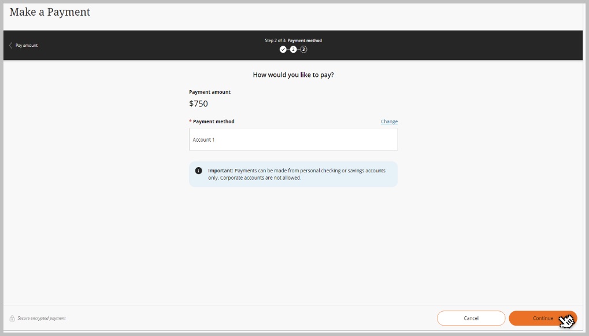Click the Payment method field label

click(x=213, y=121)
